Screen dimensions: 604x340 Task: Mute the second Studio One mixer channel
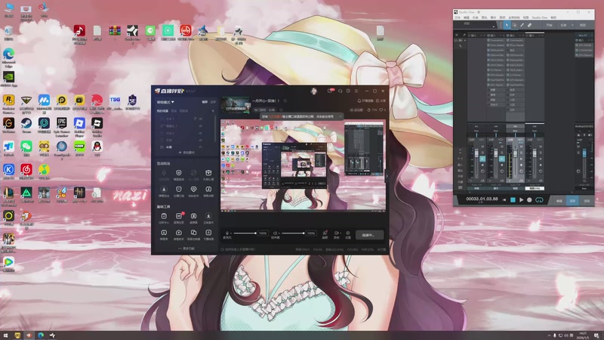[501, 147]
